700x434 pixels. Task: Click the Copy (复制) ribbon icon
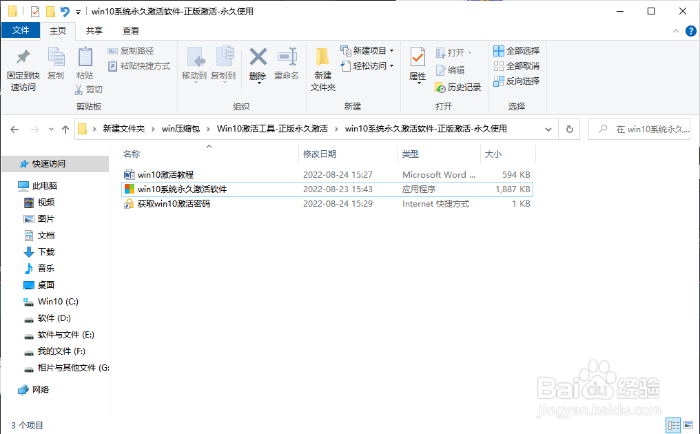[56, 57]
